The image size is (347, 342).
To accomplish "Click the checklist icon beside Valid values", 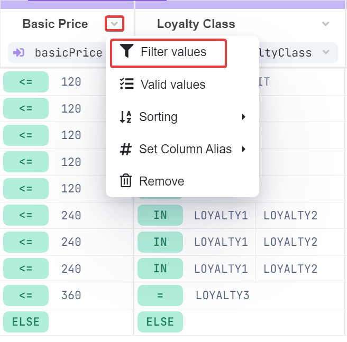I will point(126,85).
